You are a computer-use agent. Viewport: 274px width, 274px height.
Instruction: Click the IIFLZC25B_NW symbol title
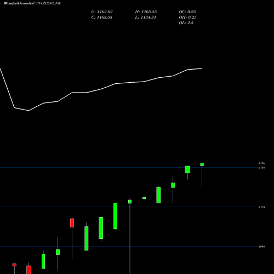click(x=49, y=3)
